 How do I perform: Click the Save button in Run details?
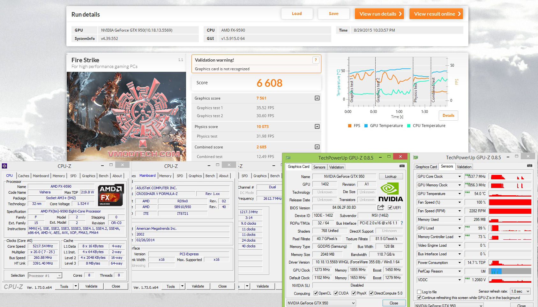[333, 14]
